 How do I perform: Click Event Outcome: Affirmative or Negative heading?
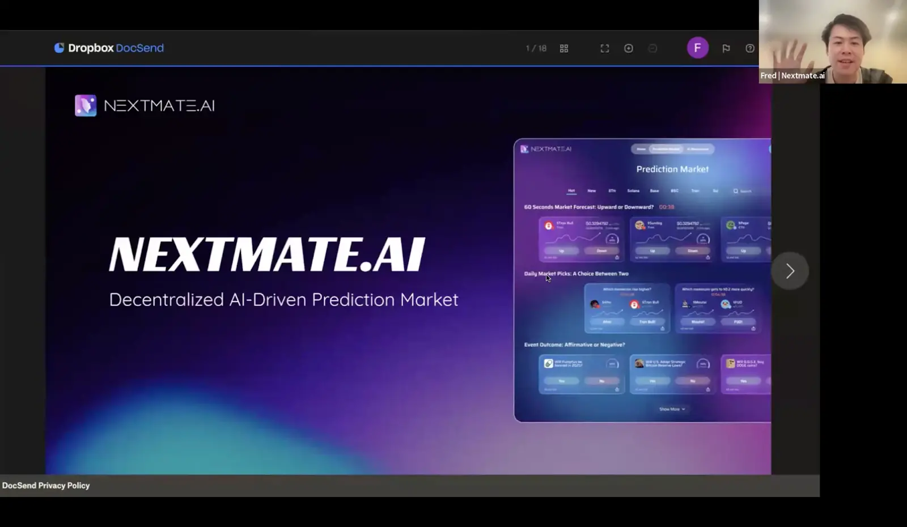pyautogui.click(x=575, y=345)
